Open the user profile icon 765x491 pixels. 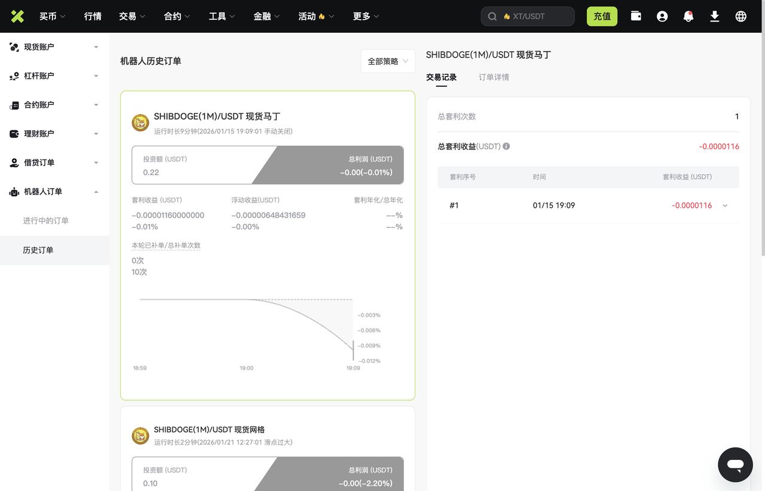coord(662,16)
